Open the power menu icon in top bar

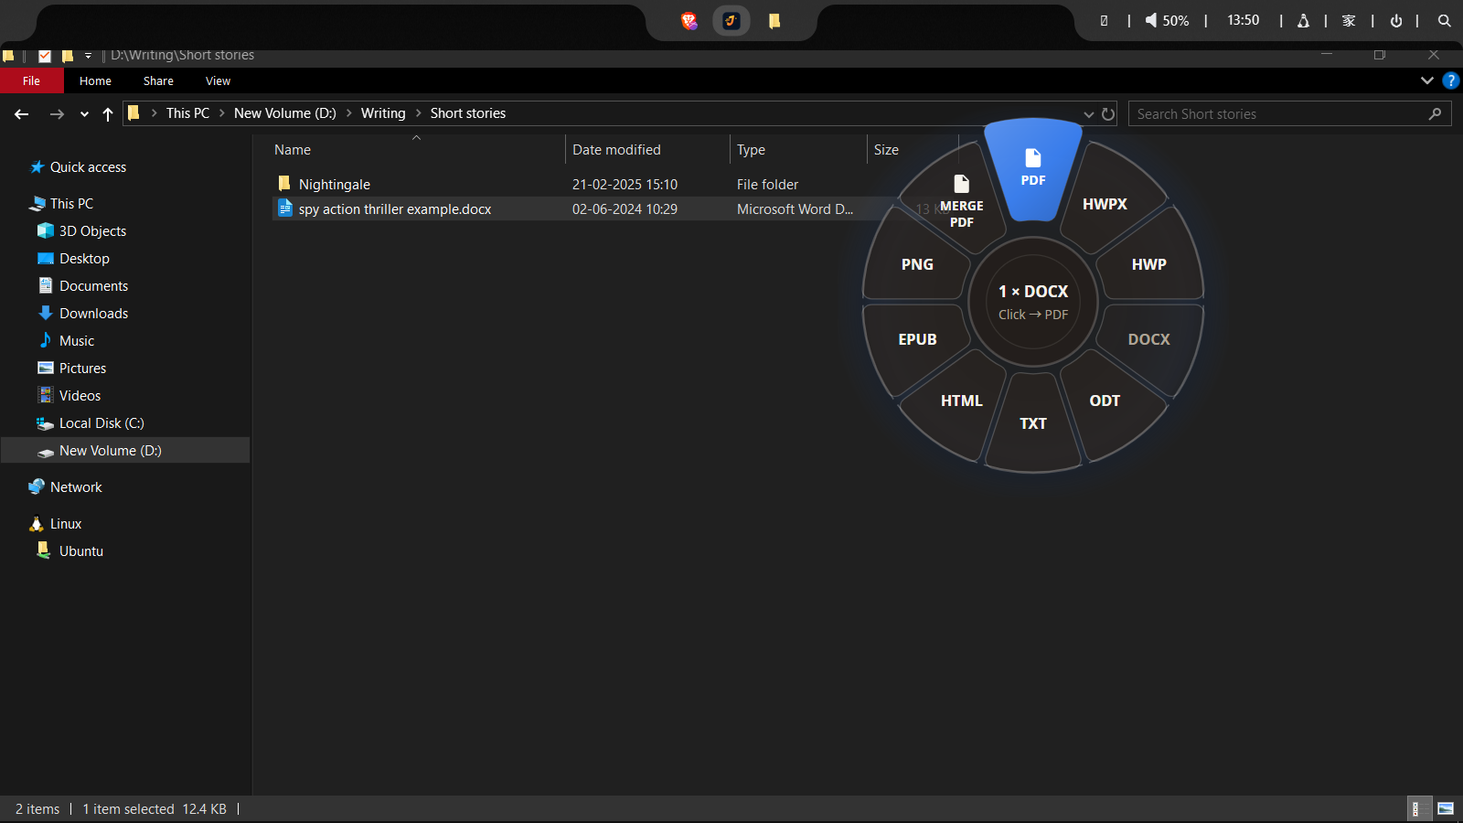pyautogui.click(x=1396, y=21)
